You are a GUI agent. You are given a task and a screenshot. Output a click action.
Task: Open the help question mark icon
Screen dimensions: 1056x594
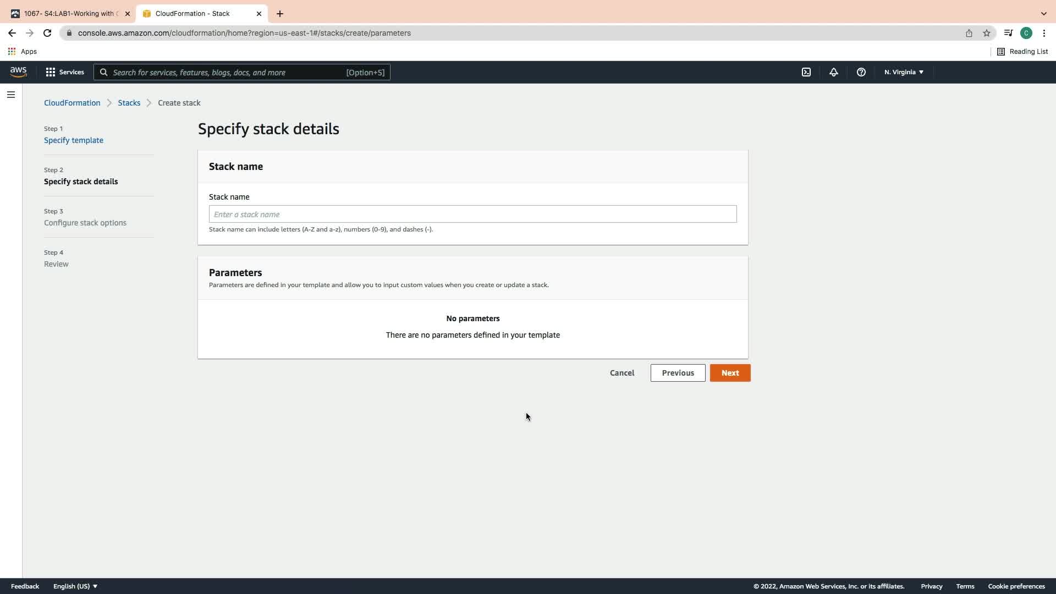coord(861,72)
